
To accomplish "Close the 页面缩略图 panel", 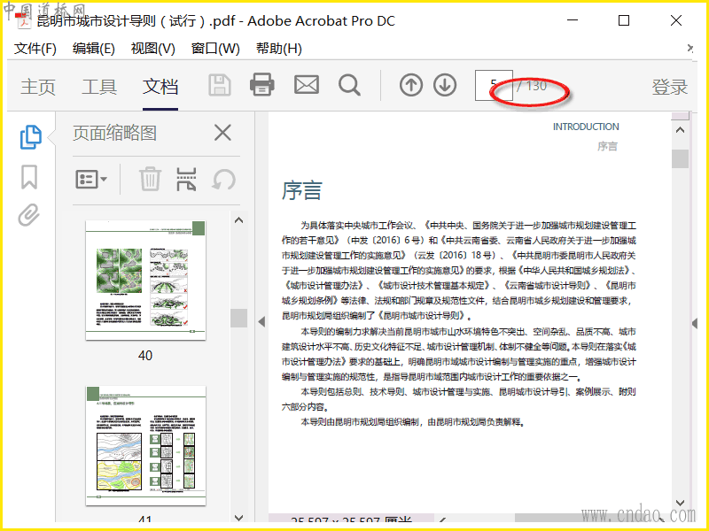I will click(222, 133).
